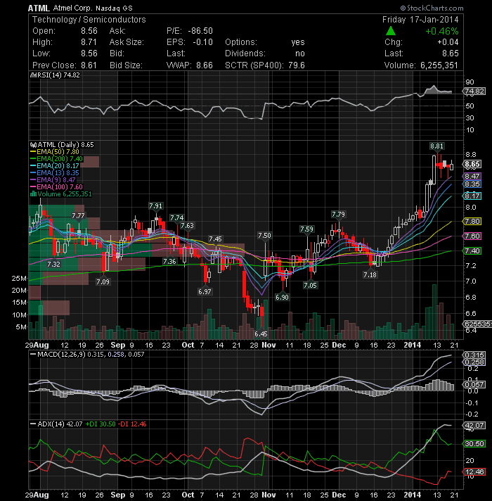The height and width of the screenshot is (501, 492).
Task: Click the Nov label on price chart axis
Action: click(268, 345)
